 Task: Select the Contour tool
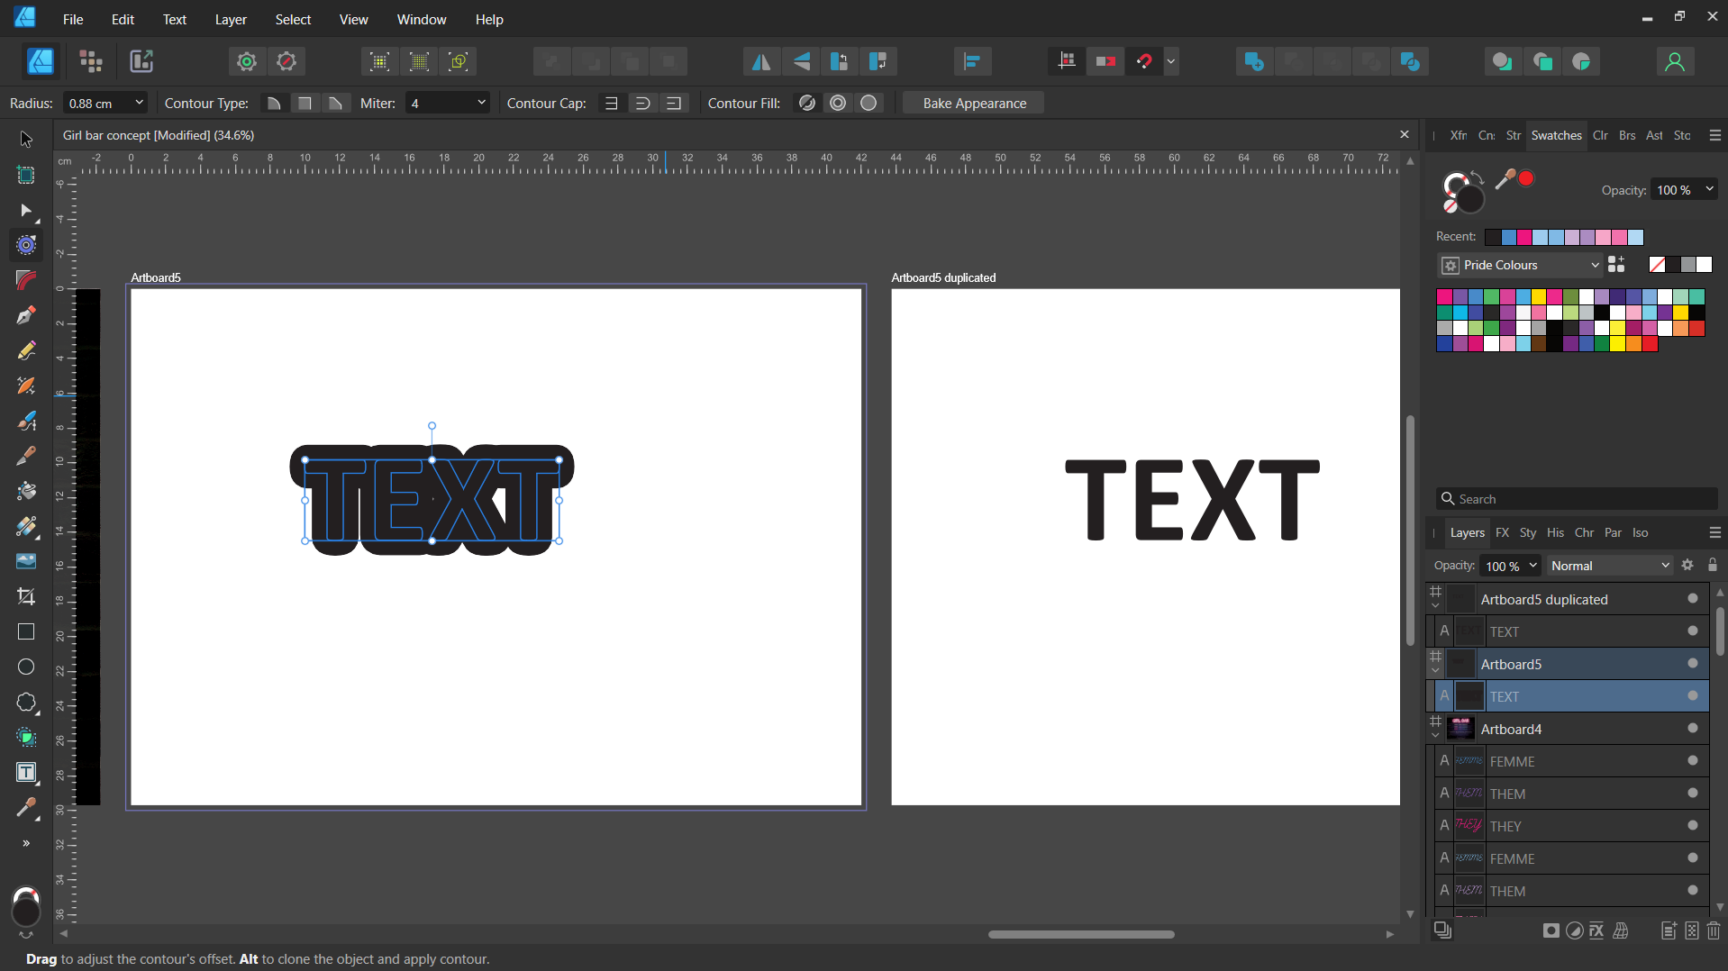pos(26,245)
